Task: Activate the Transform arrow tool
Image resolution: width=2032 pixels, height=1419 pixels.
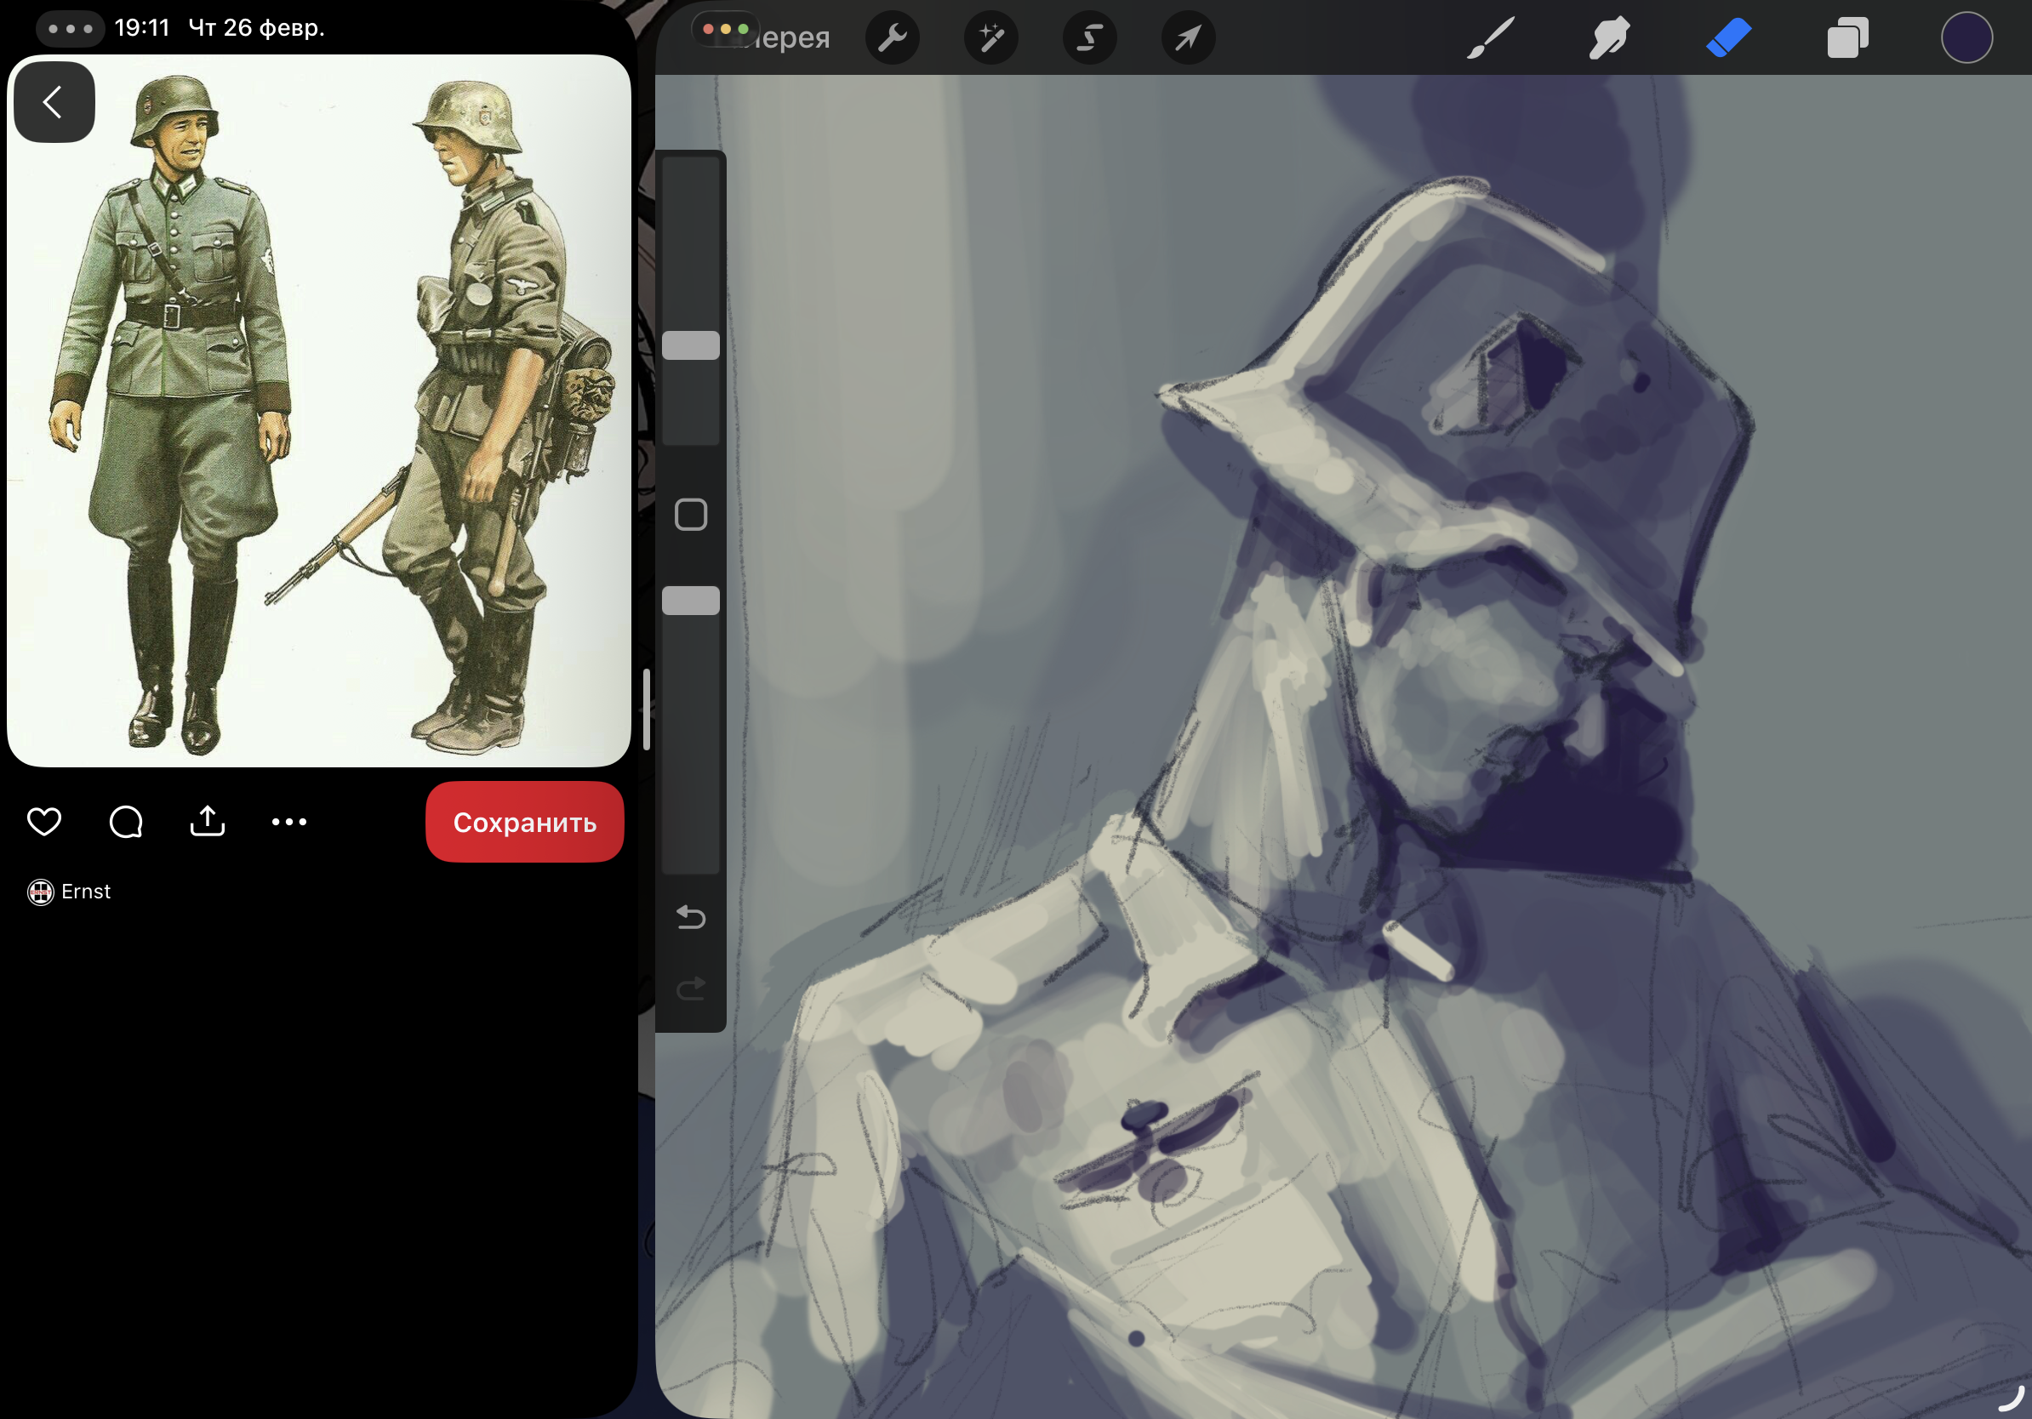Action: (1188, 37)
